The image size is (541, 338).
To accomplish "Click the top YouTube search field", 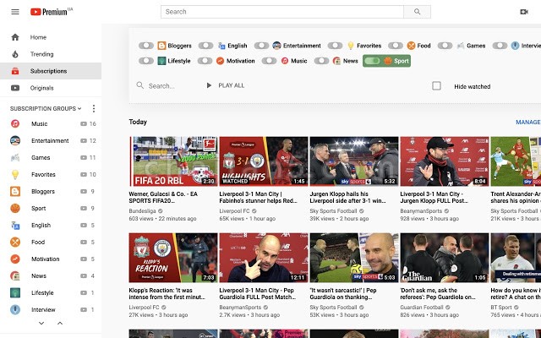I will pos(282,12).
